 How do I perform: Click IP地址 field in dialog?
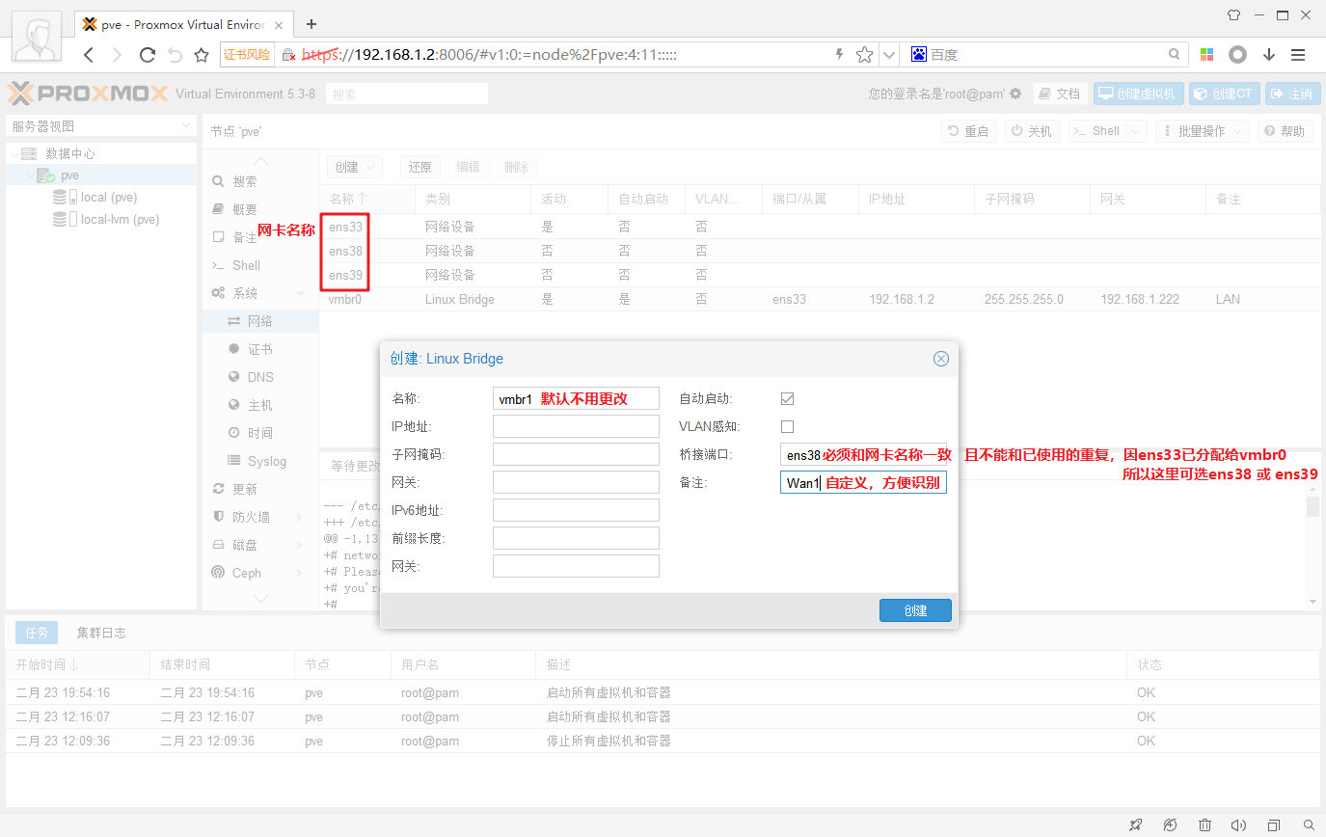(x=576, y=426)
